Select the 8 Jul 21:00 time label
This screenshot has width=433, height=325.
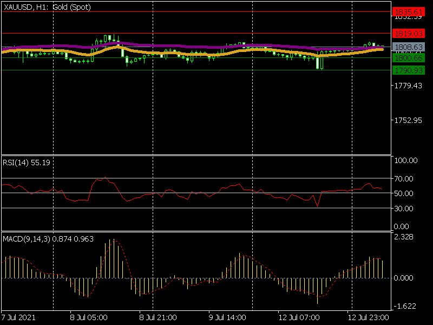(x=159, y=317)
